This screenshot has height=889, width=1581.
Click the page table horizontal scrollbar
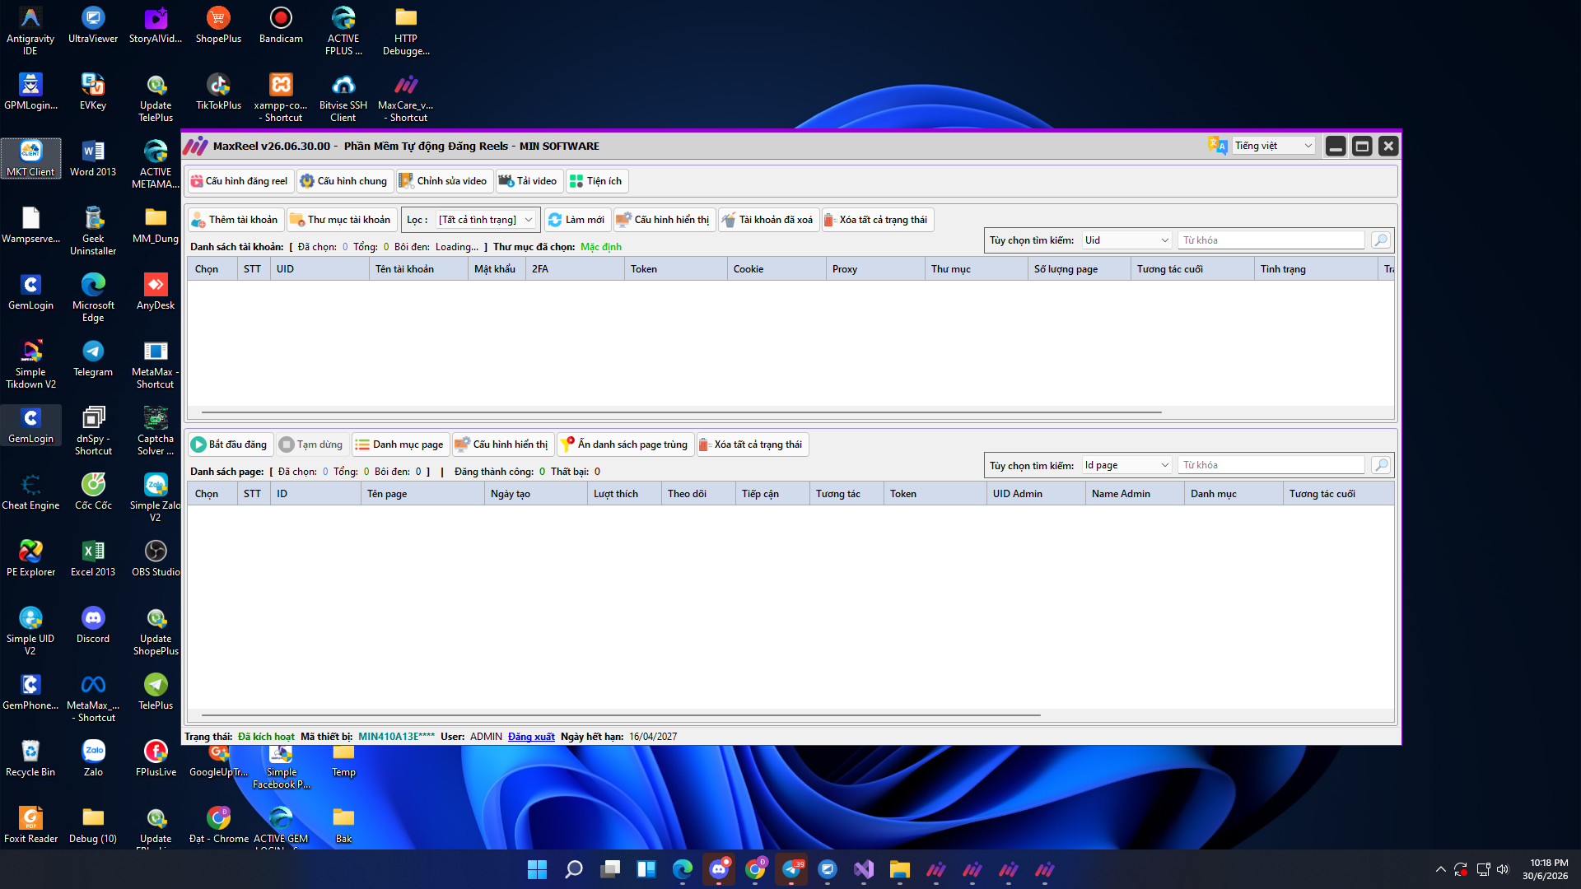point(621,715)
